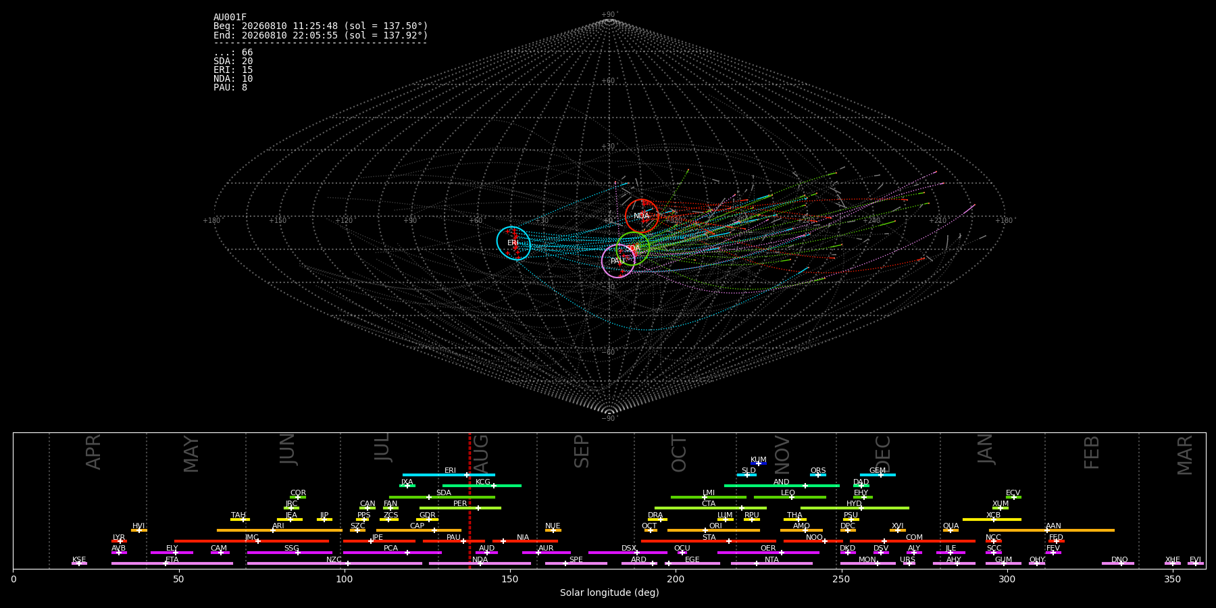The image size is (1216, 608).
Task: Click the SDA: 20 legend entry
Action: coord(233,61)
